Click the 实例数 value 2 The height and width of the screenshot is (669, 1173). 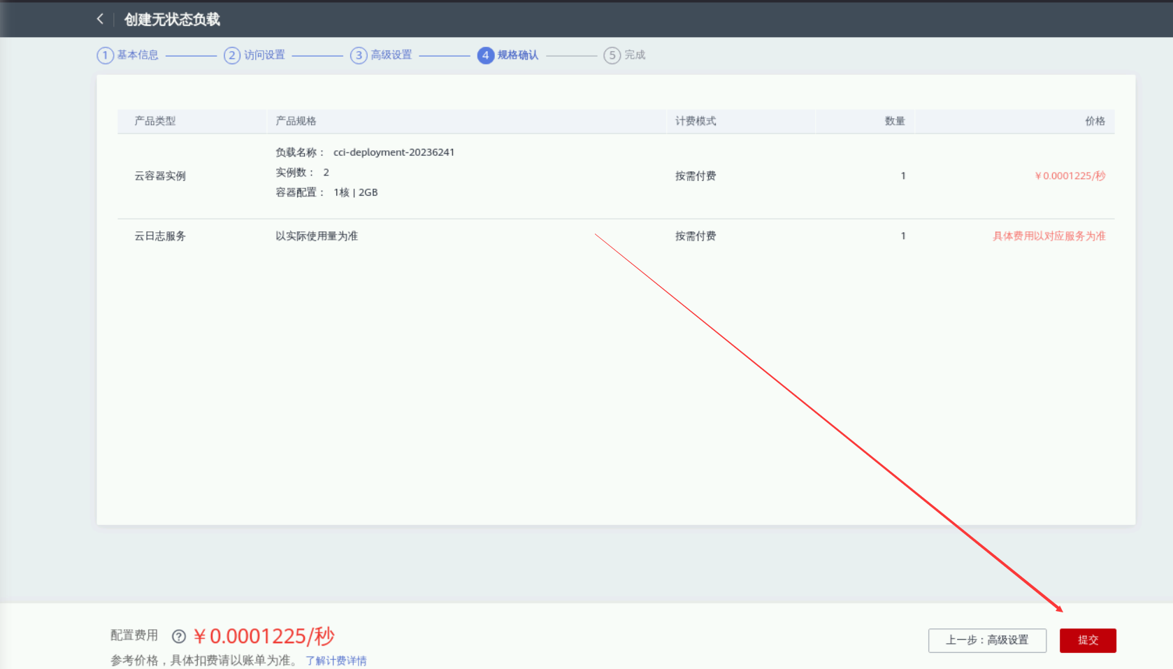(326, 173)
